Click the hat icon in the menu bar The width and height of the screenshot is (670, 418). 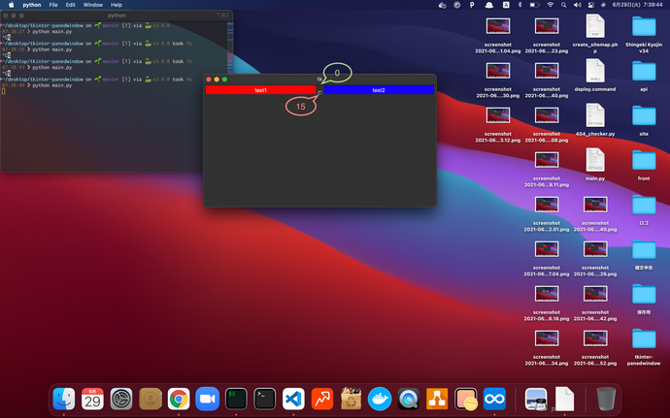[488, 5]
